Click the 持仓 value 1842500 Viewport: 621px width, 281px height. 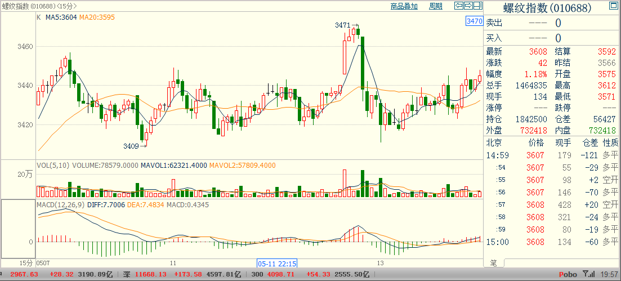tap(531, 119)
